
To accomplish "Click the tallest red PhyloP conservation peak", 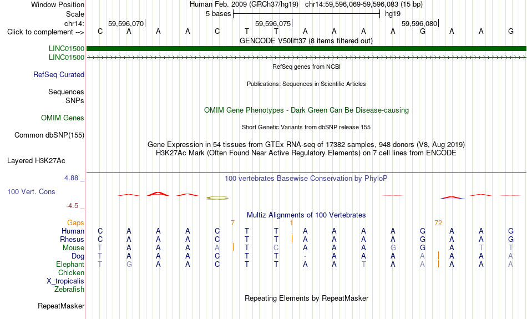I will click(158, 194).
